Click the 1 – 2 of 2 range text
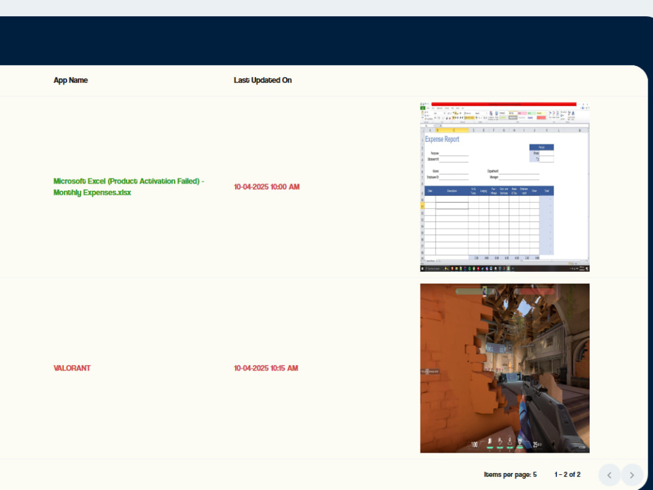653x490 pixels. pyautogui.click(x=567, y=474)
